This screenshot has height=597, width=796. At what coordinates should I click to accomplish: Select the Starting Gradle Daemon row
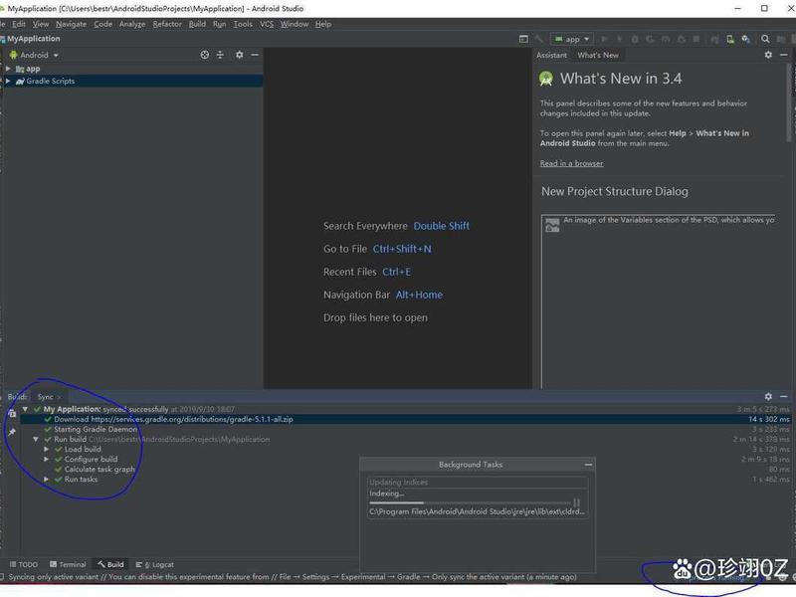click(406, 430)
